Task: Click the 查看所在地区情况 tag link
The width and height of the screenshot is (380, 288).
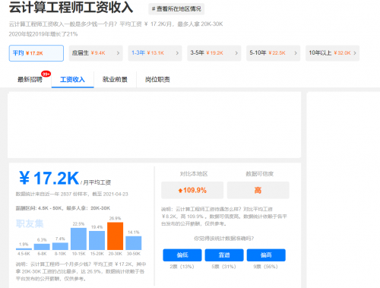Action: click(176, 9)
